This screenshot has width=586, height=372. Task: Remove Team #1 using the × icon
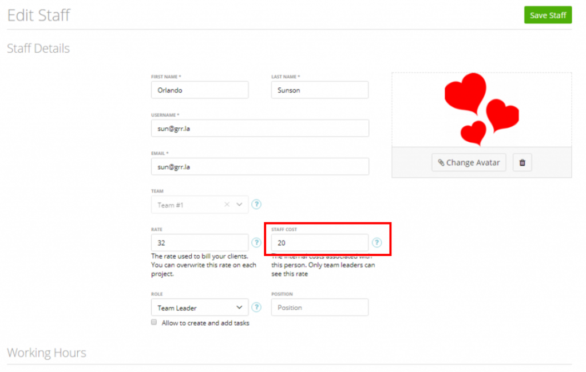tap(227, 204)
